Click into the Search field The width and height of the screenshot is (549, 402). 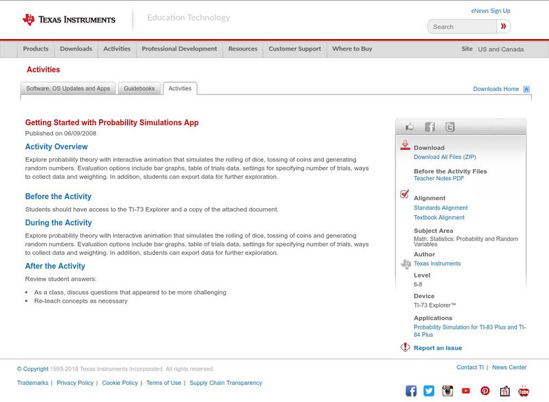click(462, 27)
